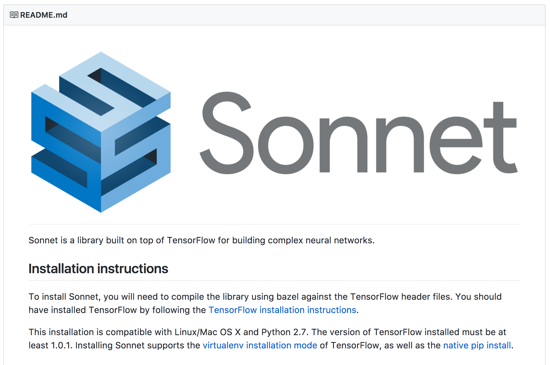This screenshot has height=365, width=550.
Task: Open the blue Sonnet cube logo image
Action: 101,132
